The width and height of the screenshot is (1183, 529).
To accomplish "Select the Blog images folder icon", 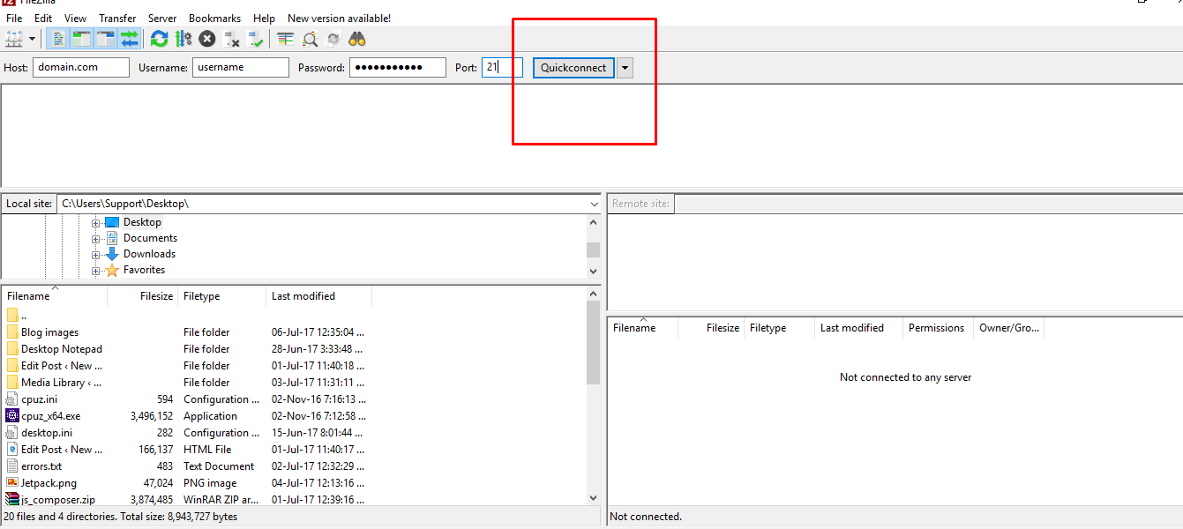I will (12, 332).
